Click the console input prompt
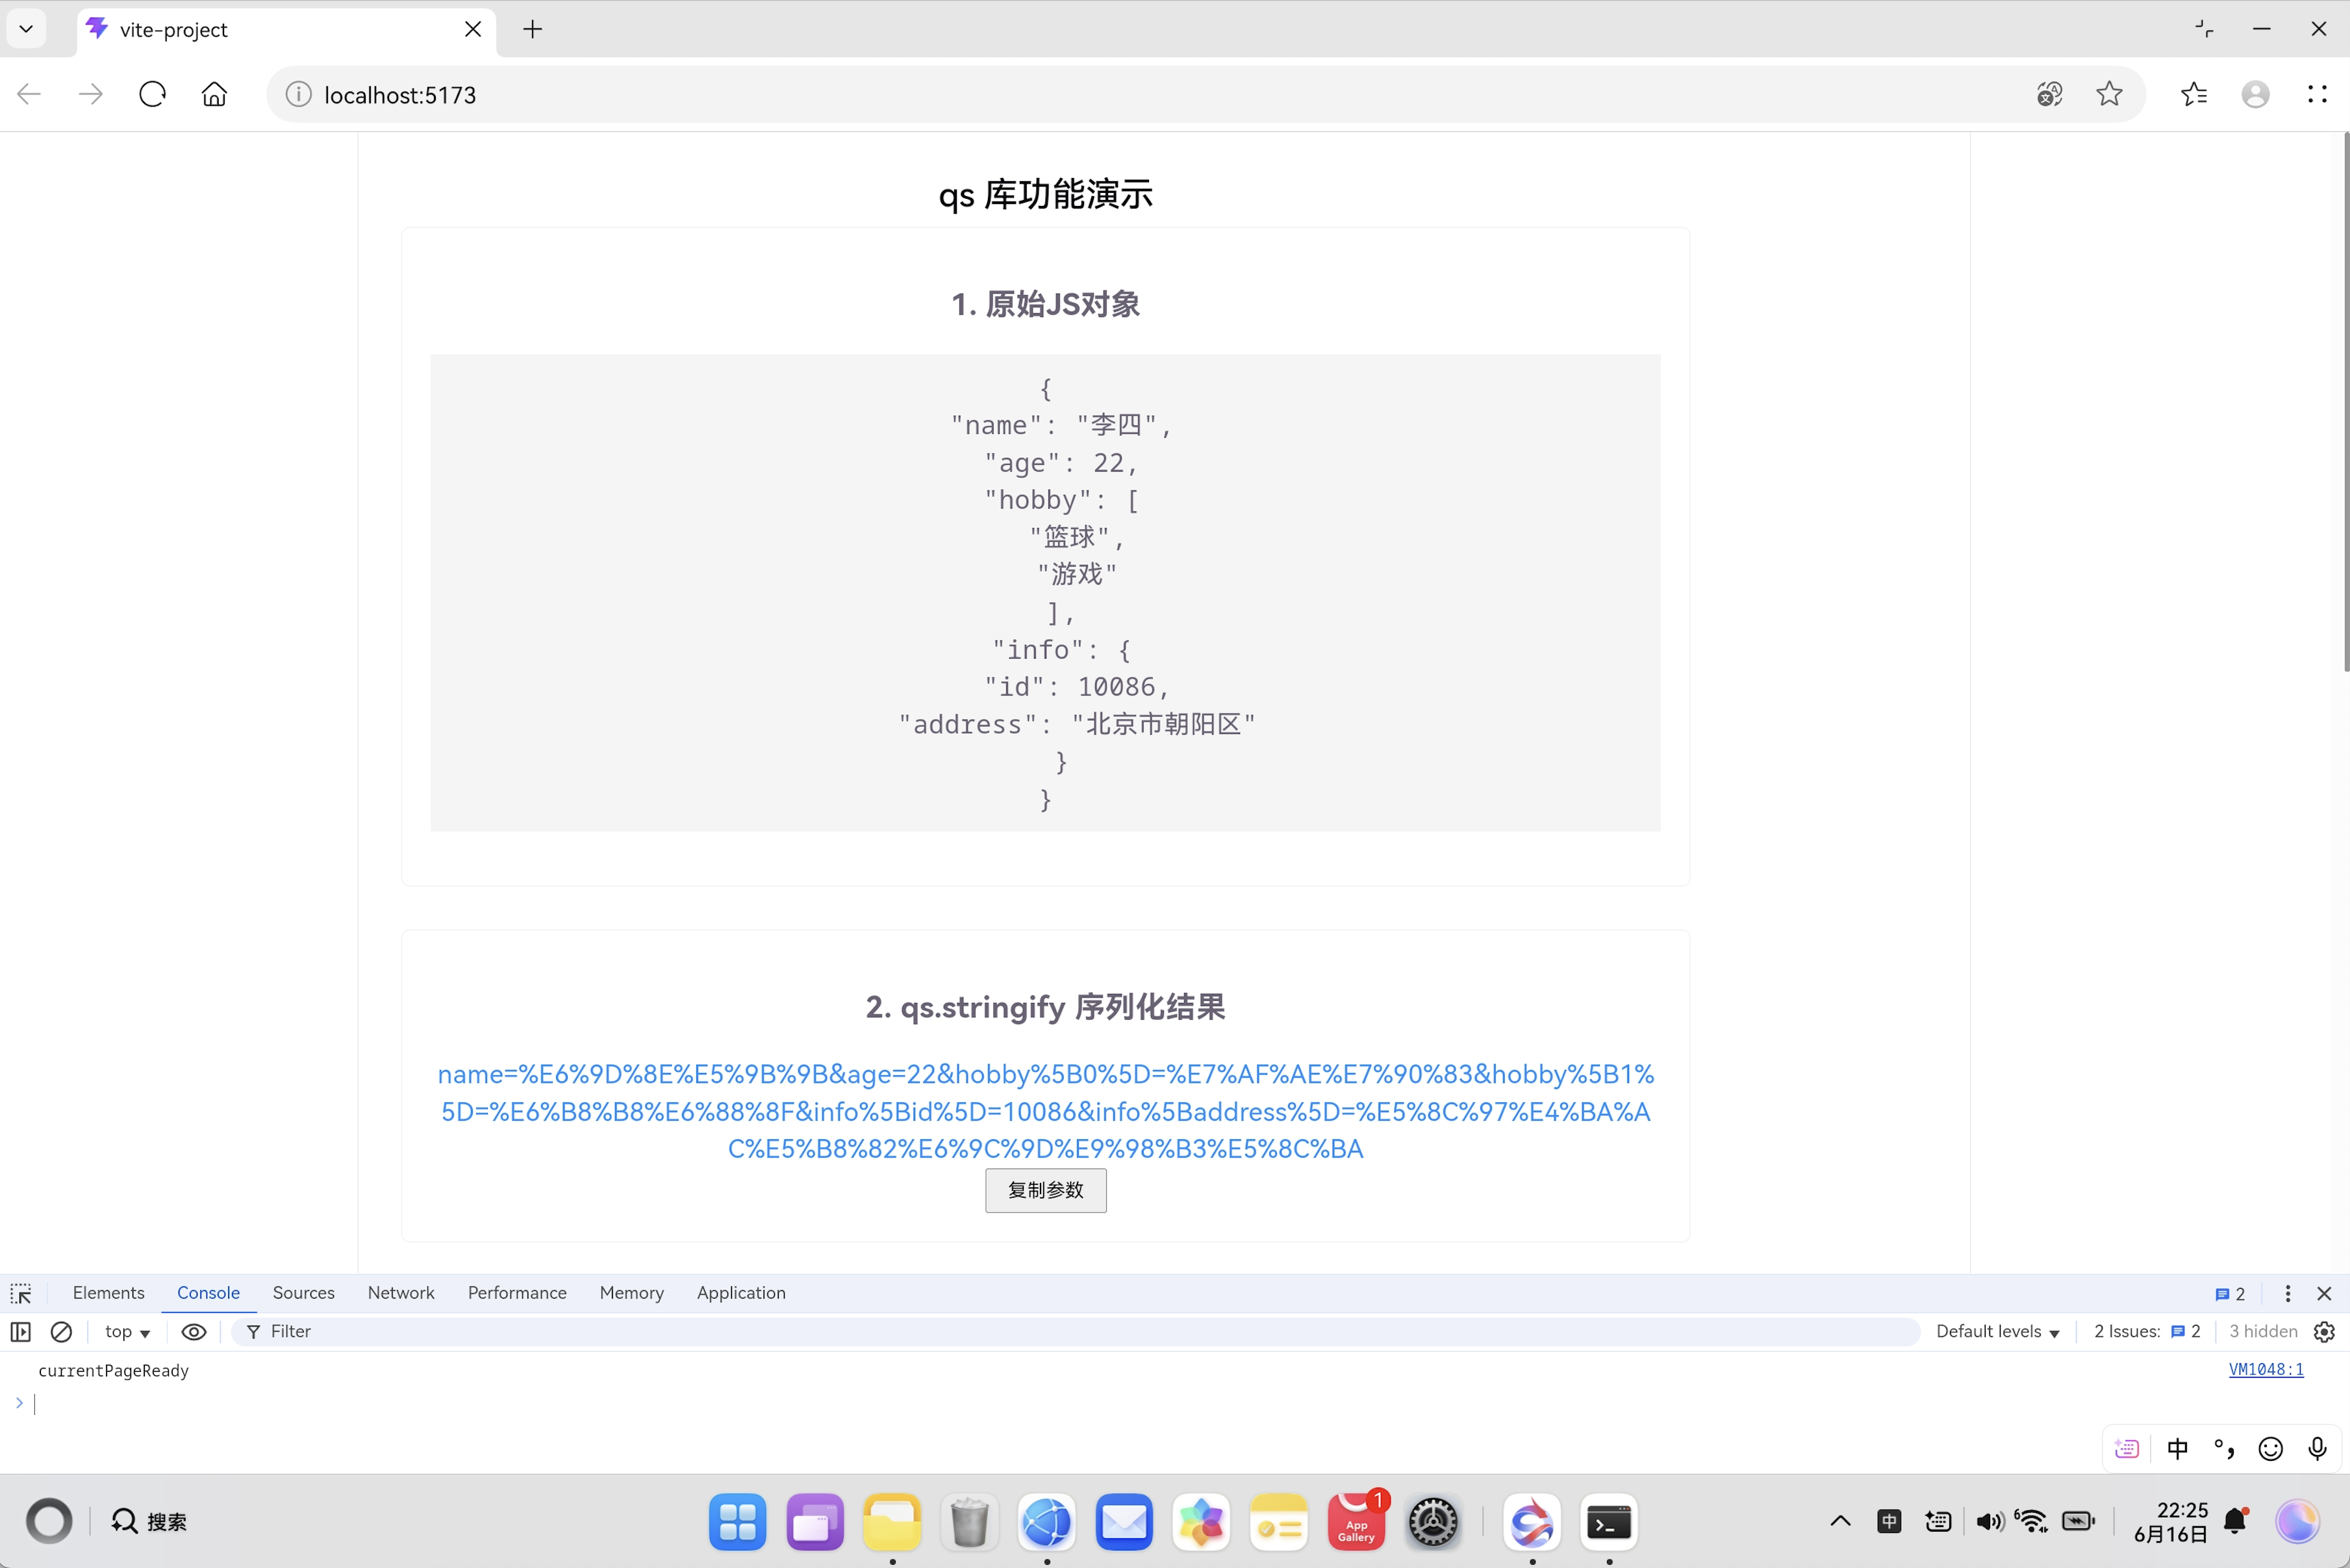Viewport: 2350px width, 1568px height. (x=1175, y=1404)
